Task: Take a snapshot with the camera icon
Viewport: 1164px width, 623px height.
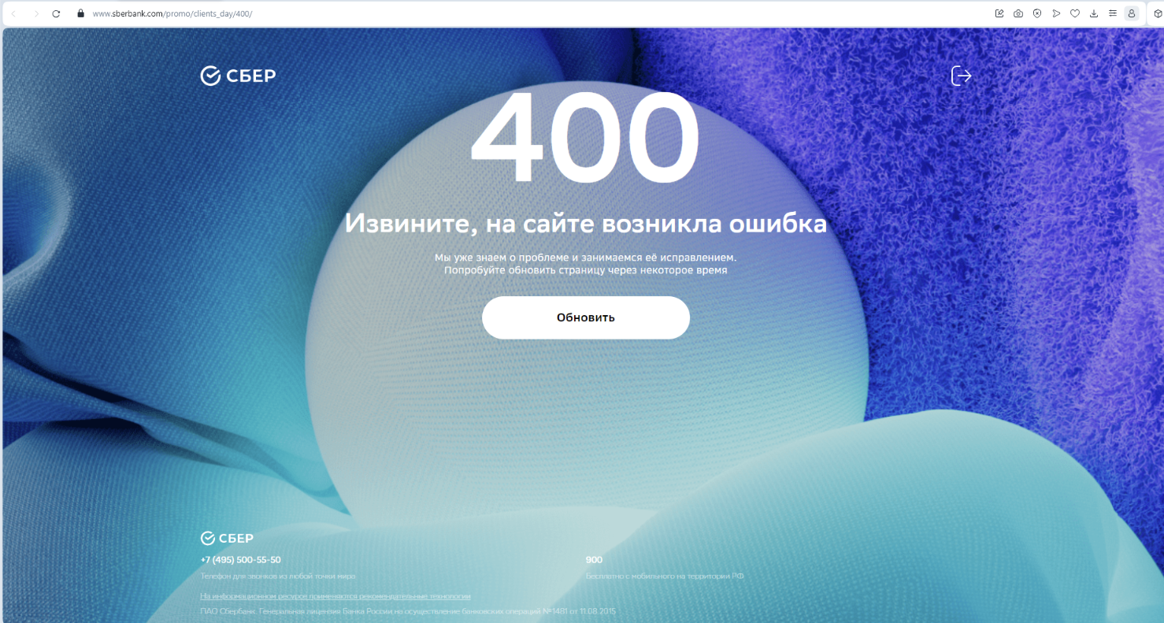Action: 1018,13
